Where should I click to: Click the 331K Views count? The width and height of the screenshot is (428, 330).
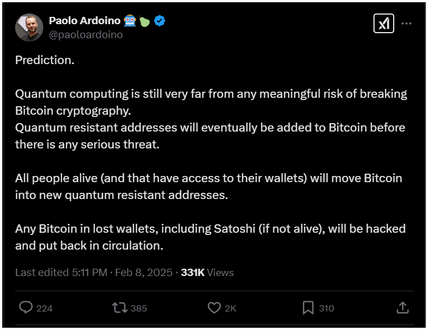pyautogui.click(x=207, y=273)
